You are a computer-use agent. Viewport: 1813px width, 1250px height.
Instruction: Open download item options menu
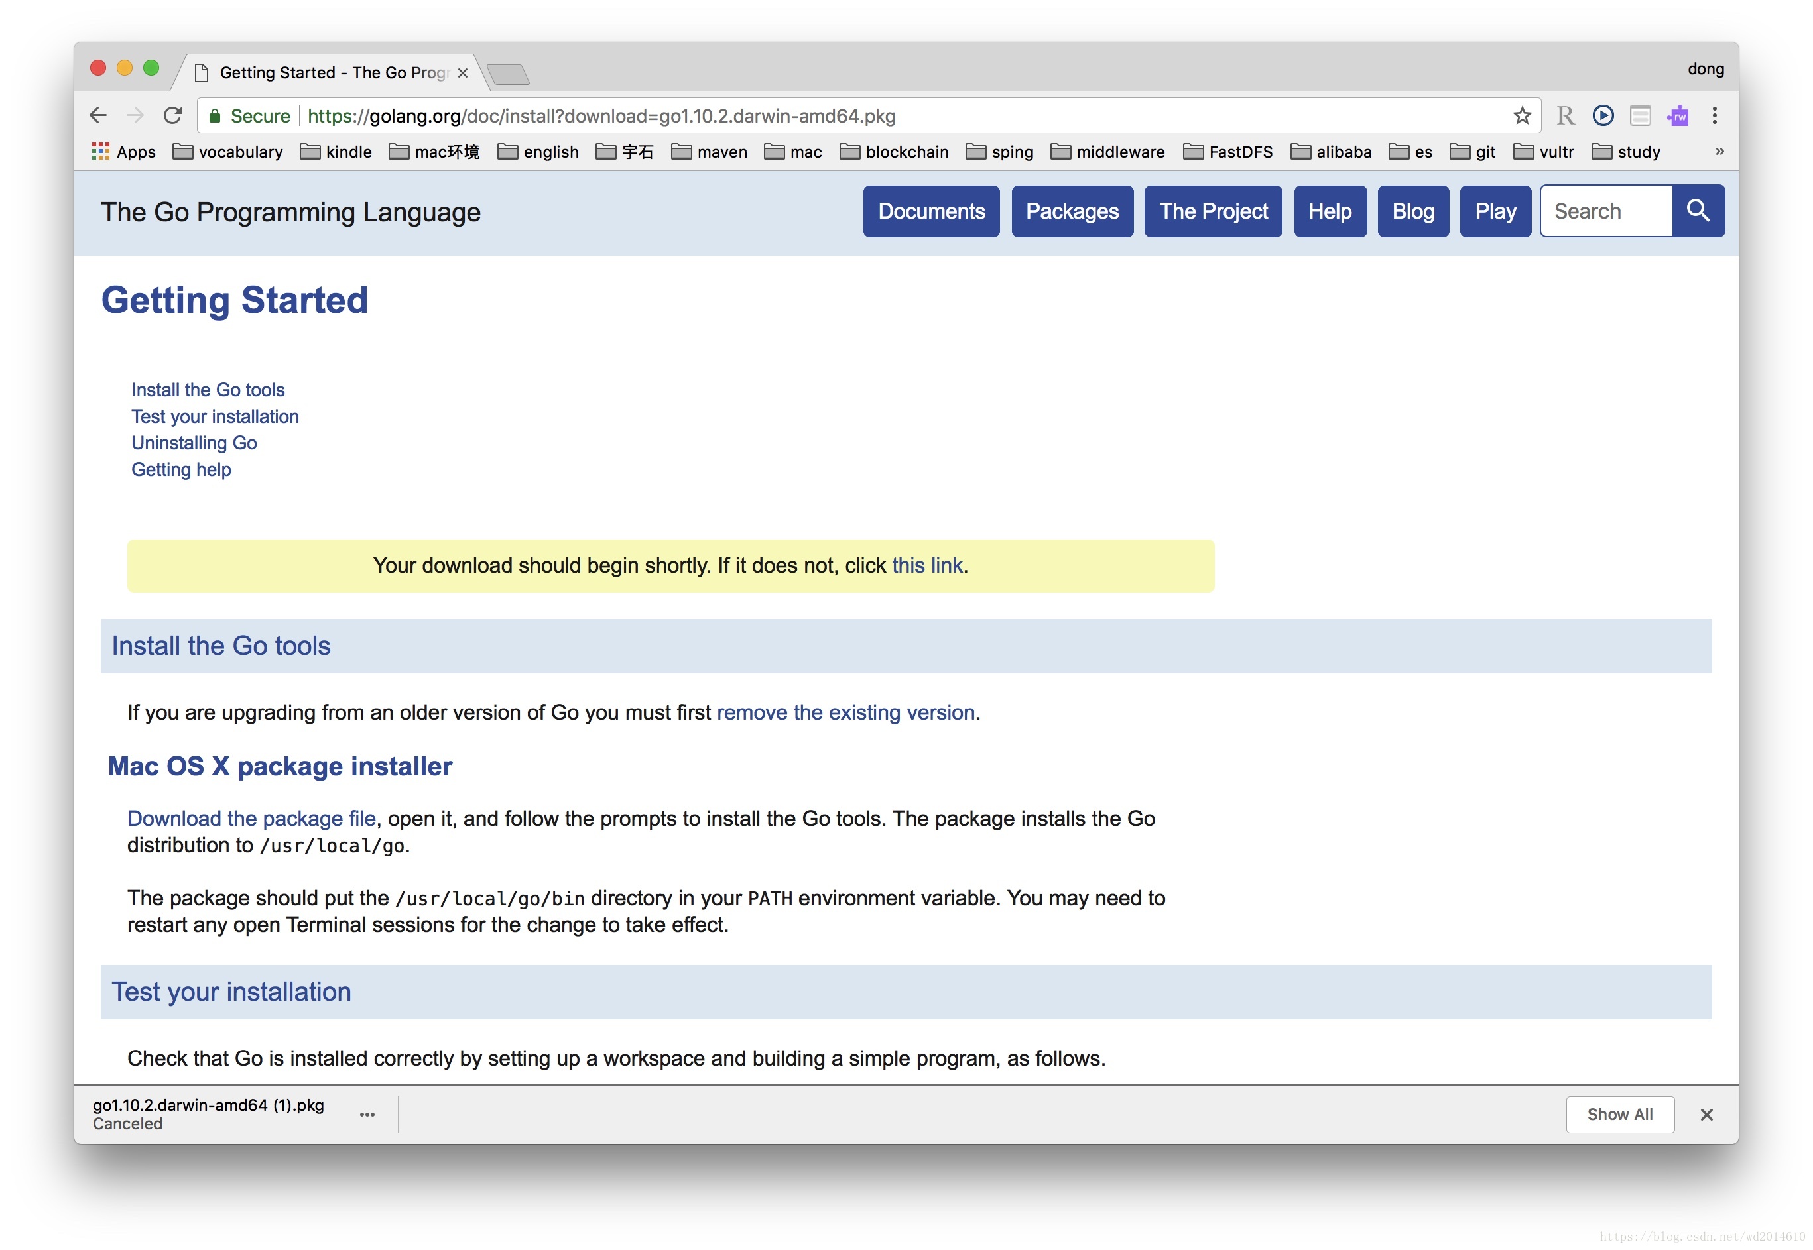tap(367, 1113)
